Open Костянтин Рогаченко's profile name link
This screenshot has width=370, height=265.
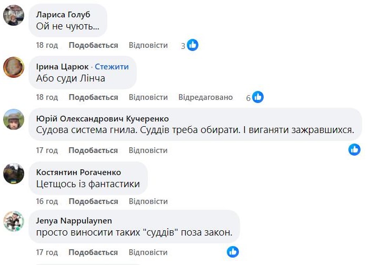(78, 172)
